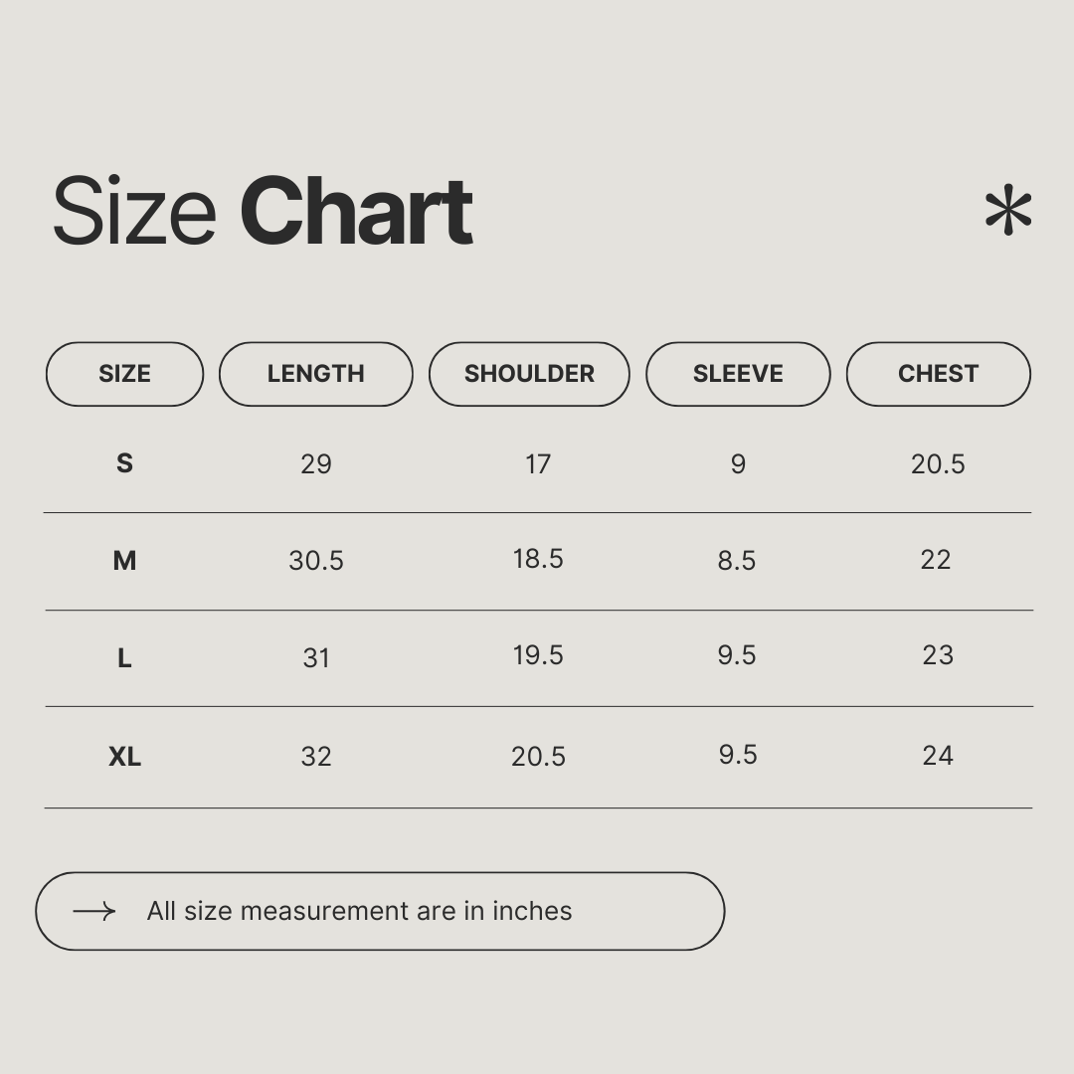Click the 22 chest value for medium
This screenshot has width=1074, height=1074.
pos(936,560)
